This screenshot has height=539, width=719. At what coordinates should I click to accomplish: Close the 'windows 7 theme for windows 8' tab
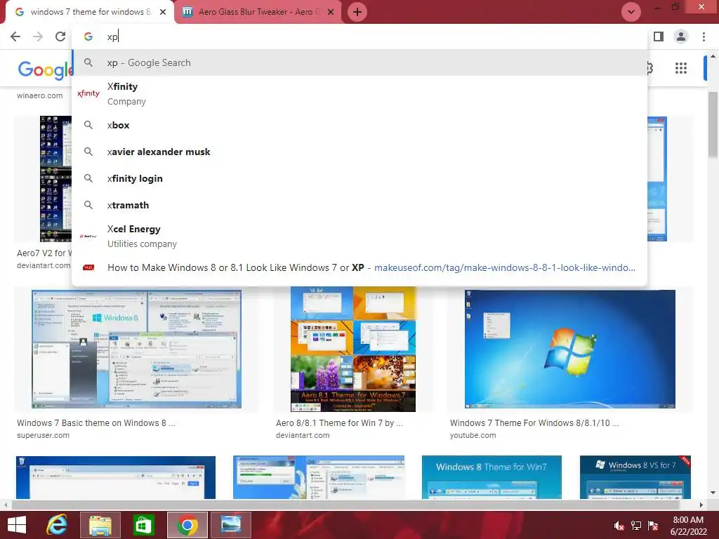click(x=163, y=12)
